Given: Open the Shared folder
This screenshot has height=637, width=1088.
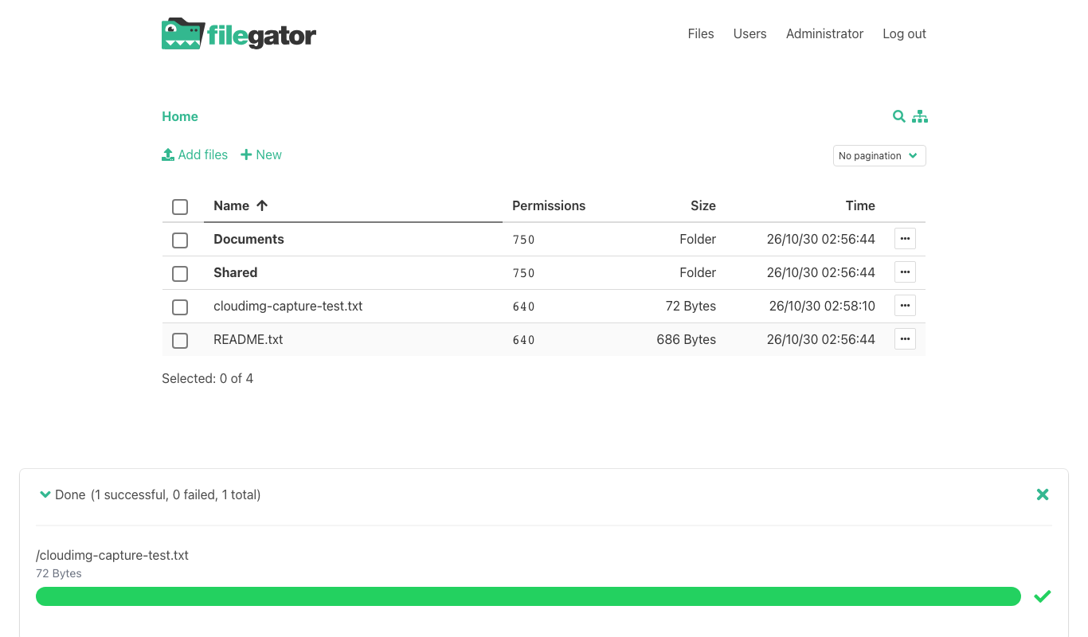Looking at the screenshot, I should point(235,272).
